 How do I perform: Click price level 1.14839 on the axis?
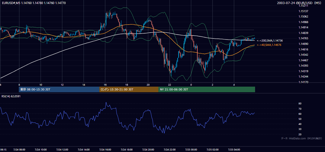click(303, 33)
